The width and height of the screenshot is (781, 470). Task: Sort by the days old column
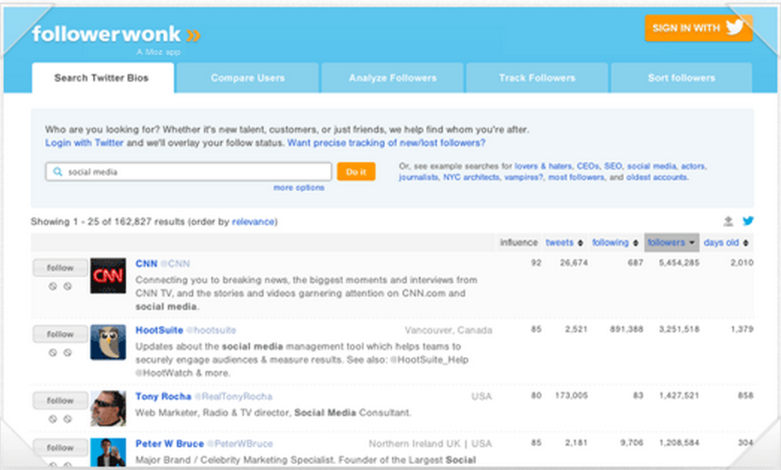tap(726, 242)
